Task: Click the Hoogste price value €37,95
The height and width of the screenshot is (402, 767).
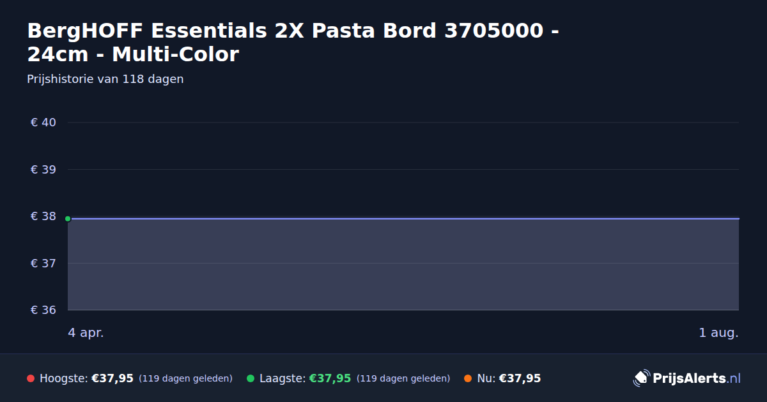Action: (x=112, y=378)
